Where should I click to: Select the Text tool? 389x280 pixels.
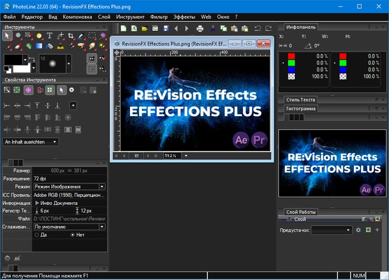[x=49, y=36]
